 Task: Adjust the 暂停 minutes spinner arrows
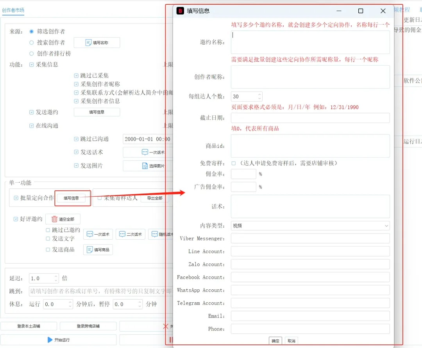(139, 304)
